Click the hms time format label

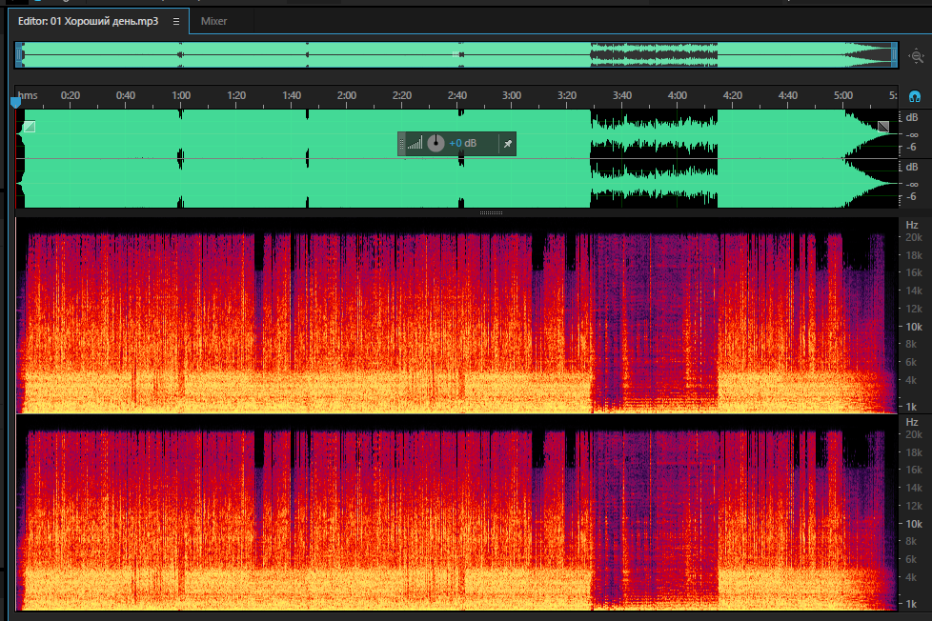(28, 95)
